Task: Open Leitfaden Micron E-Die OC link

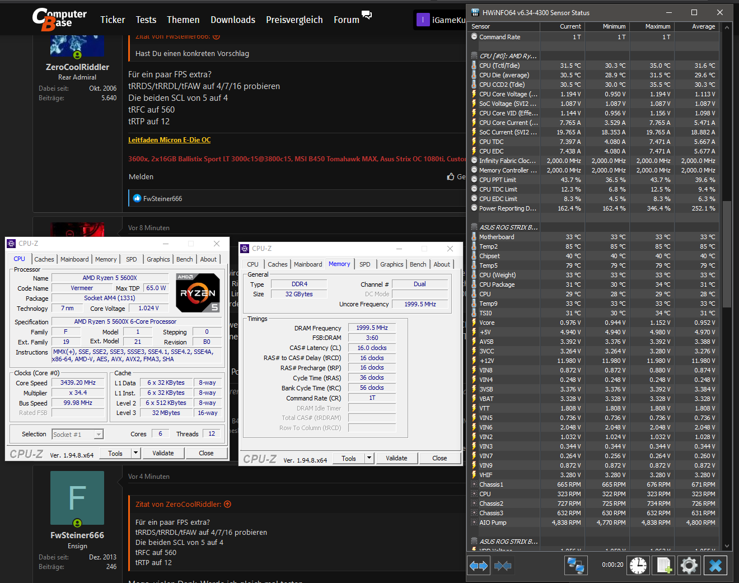Action: tap(170, 140)
